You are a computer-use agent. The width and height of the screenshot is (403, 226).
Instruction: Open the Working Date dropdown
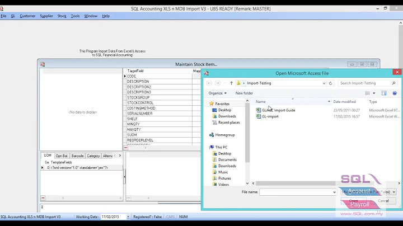coord(128,217)
